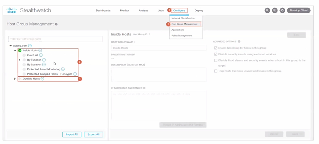Screen dimensions: 319x144
Task: Toggle Enable baselining for hosts checkbox
Action: (216, 48)
